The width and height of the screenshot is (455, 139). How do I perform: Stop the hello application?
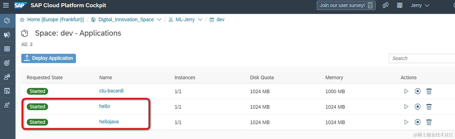[418, 107]
